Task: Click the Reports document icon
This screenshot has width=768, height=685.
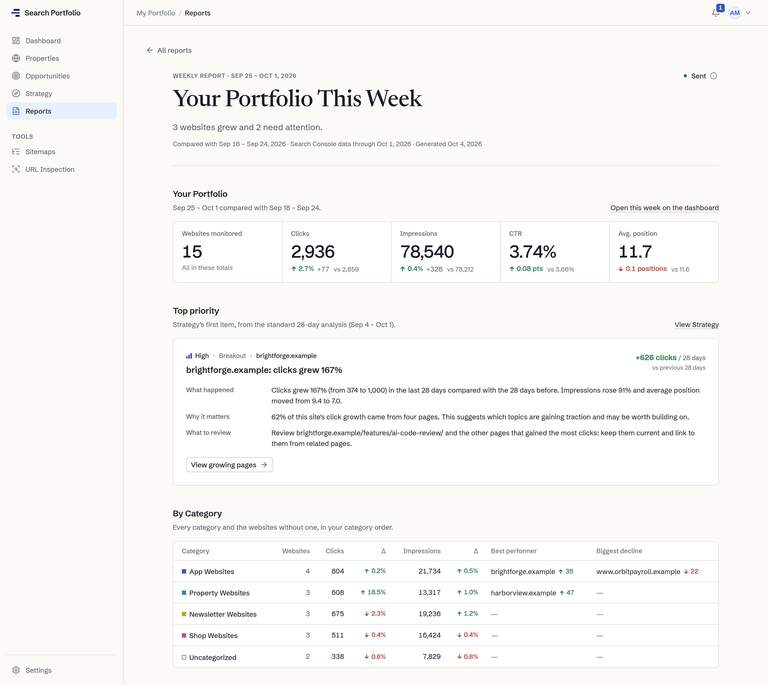Action: coord(16,111)
